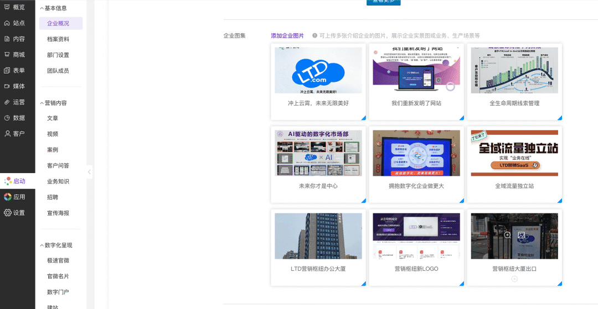Click the round X delete icon under 营销枢纽大厦出口
This screenshot has width=598, height=309.
tap(514, 279)
